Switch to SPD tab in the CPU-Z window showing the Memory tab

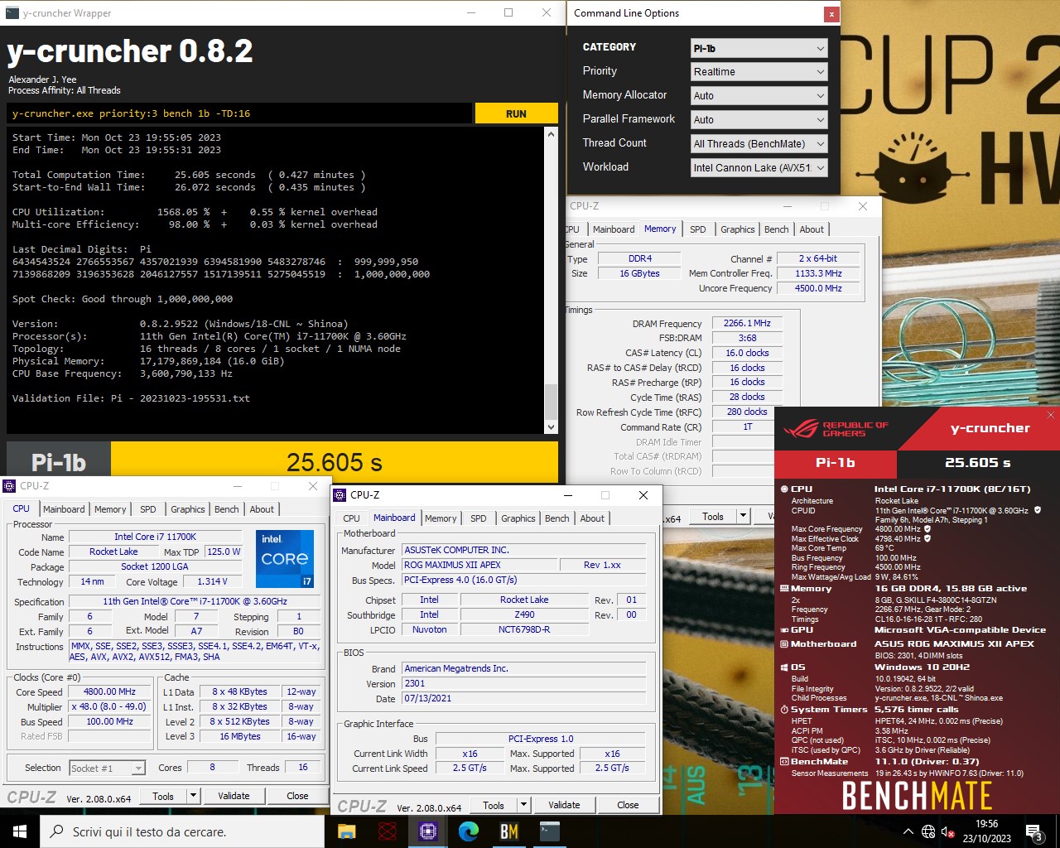point(698,229)
